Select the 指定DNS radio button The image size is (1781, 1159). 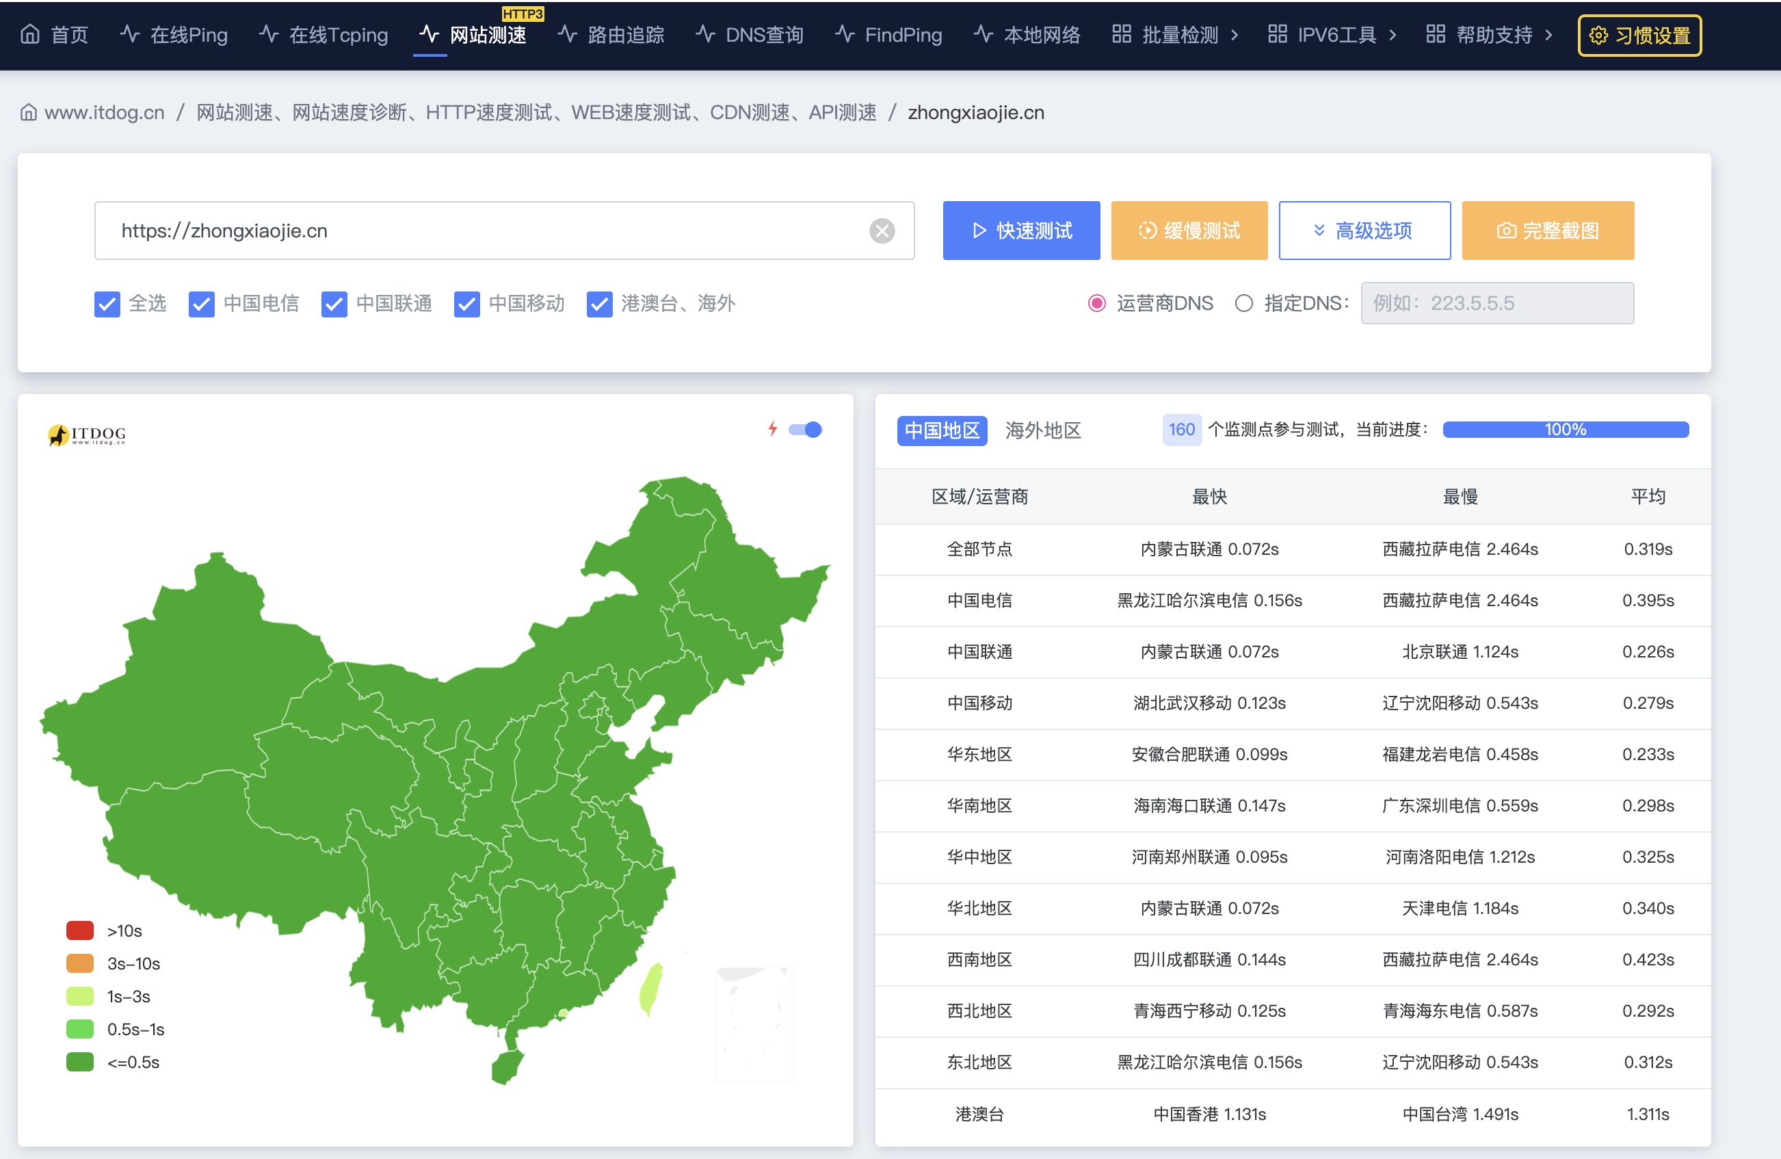coord(1243,303)
